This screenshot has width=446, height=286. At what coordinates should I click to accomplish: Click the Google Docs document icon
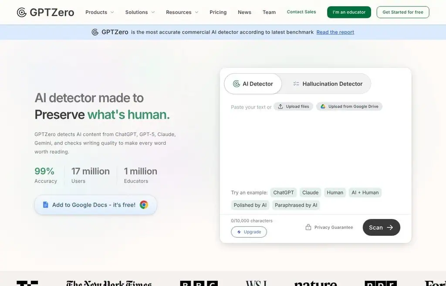click(x=45, y=205)
